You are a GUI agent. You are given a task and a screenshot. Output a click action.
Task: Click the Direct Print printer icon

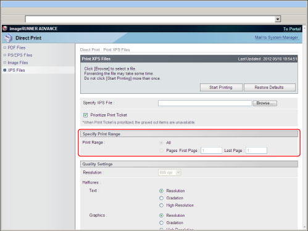click(x=9, y=38)
